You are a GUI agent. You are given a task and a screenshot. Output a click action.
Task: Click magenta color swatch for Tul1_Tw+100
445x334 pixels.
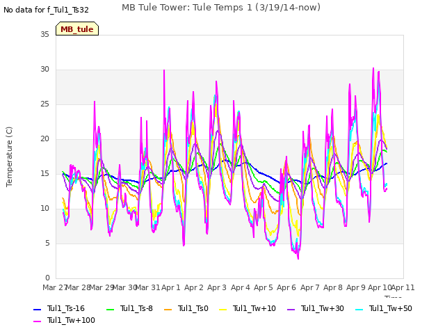(37, 321)
